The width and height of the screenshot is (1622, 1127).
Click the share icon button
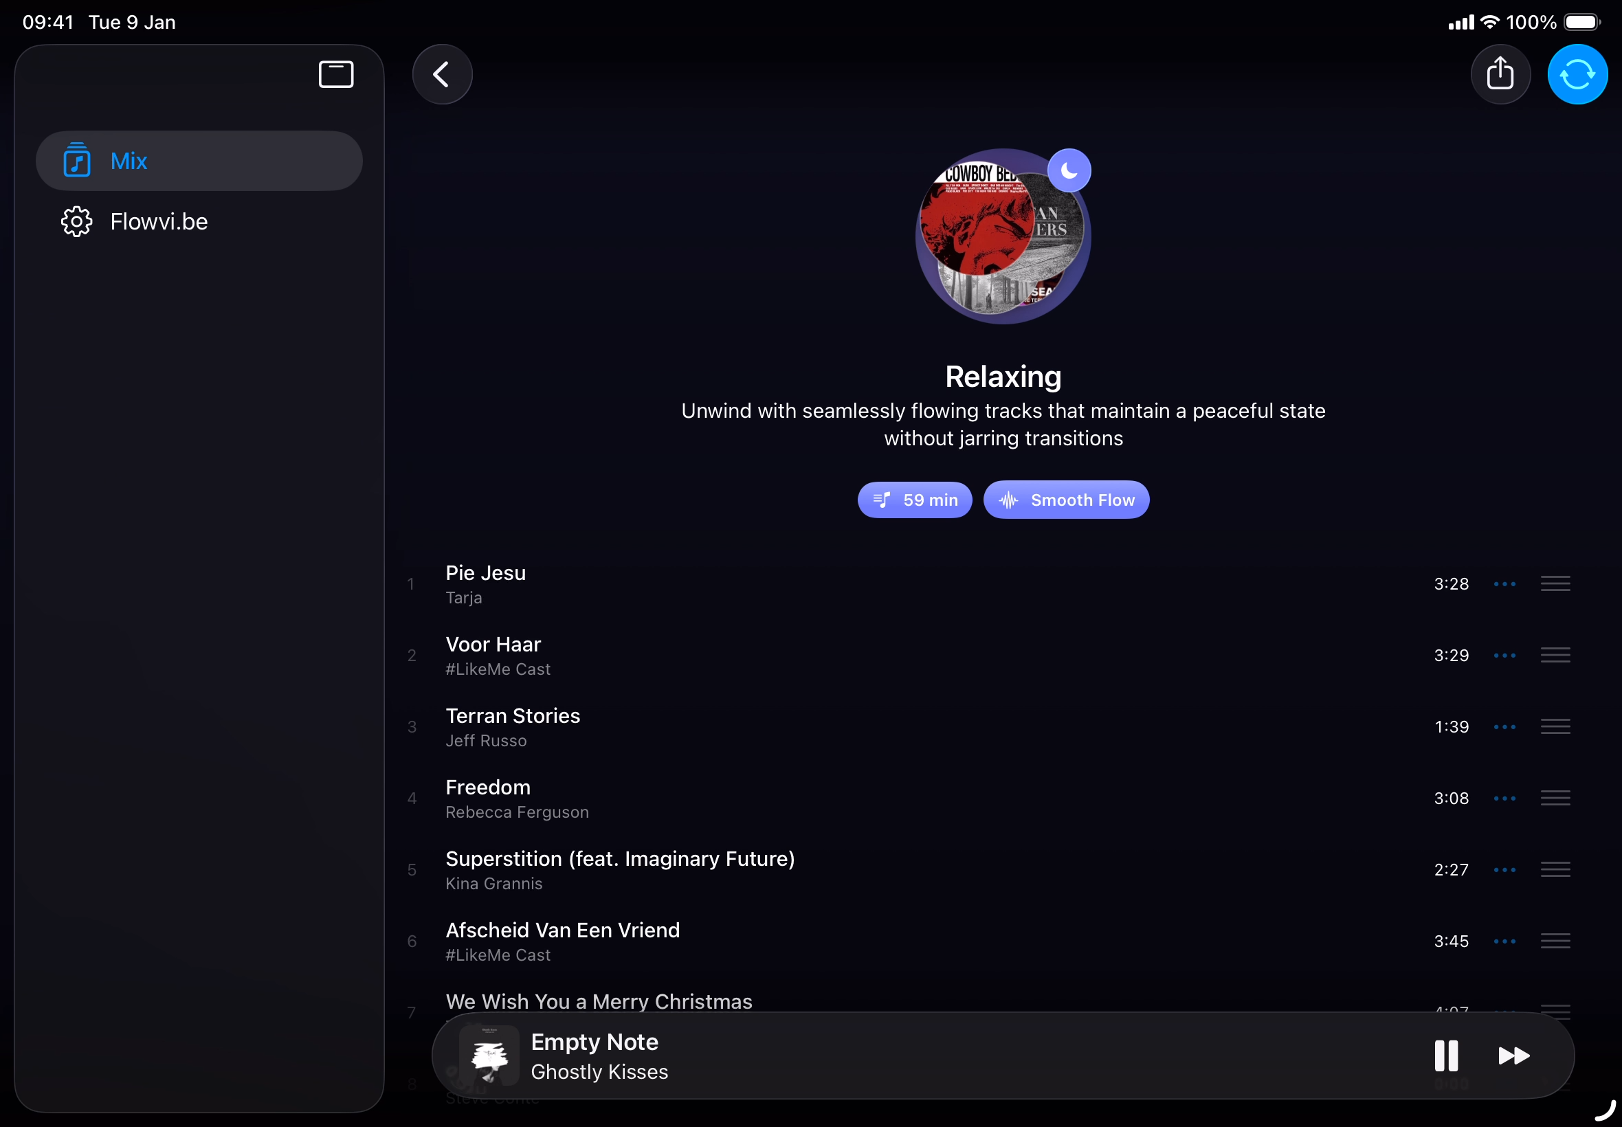(x=1500, y=74)
